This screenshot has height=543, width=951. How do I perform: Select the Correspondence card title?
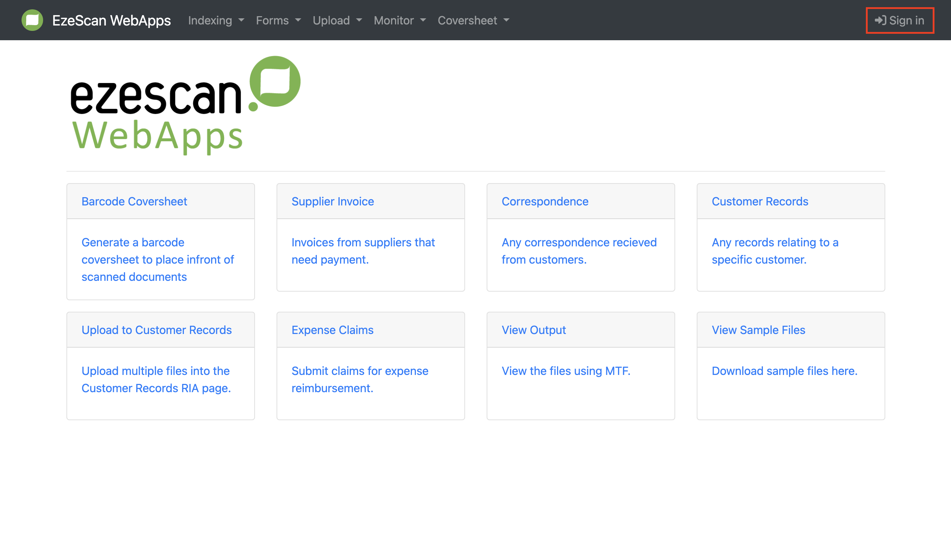[x=544, y=201]
